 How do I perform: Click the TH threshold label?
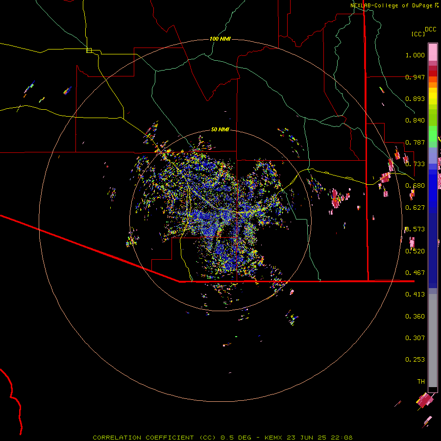[x=421, y=382]
